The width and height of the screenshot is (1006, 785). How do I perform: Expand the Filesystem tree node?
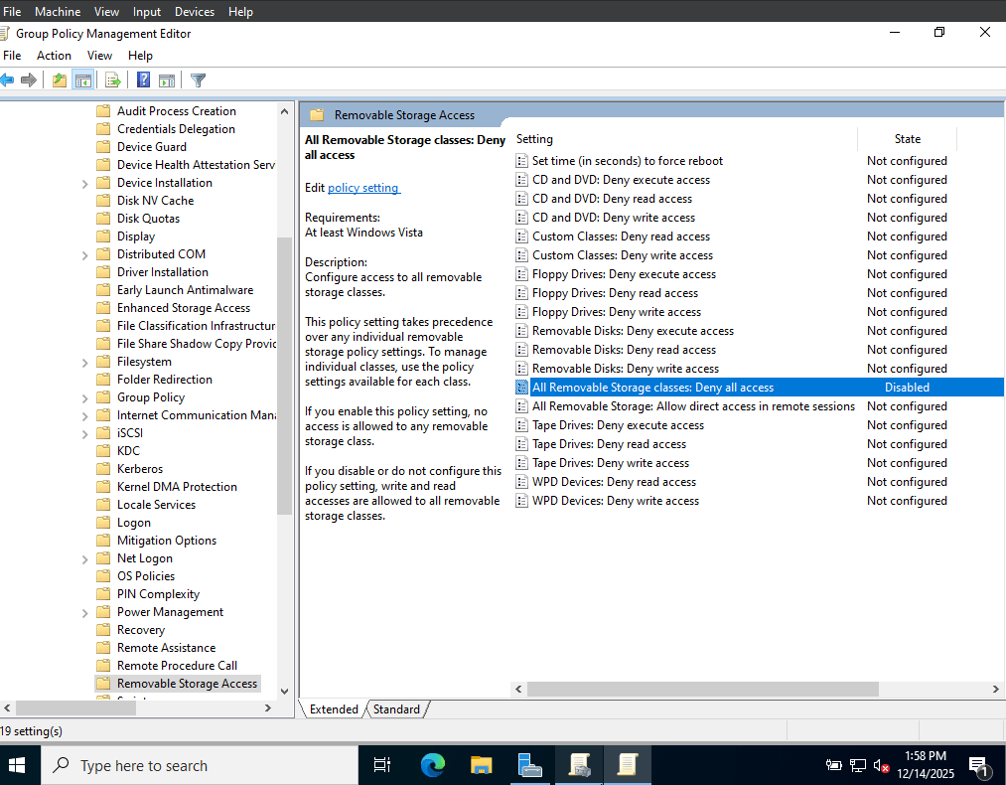(x=84, y=363)
